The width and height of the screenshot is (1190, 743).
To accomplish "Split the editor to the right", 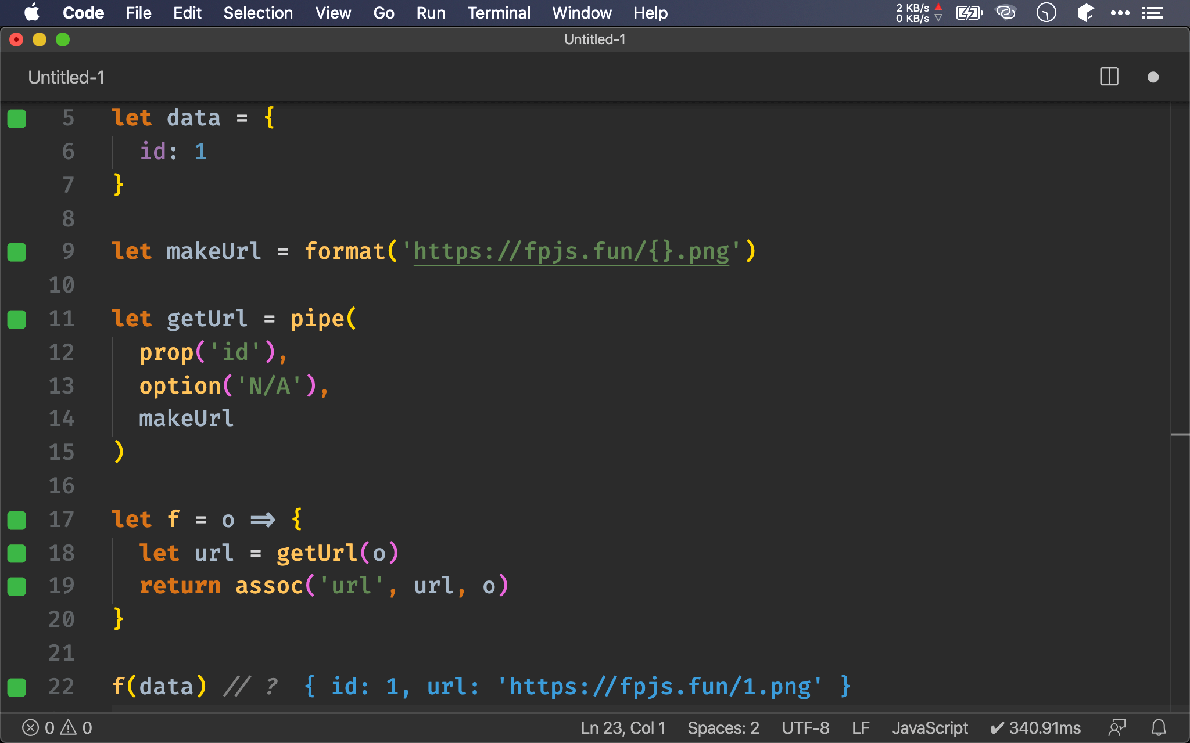I will [x=1109, y=77].
